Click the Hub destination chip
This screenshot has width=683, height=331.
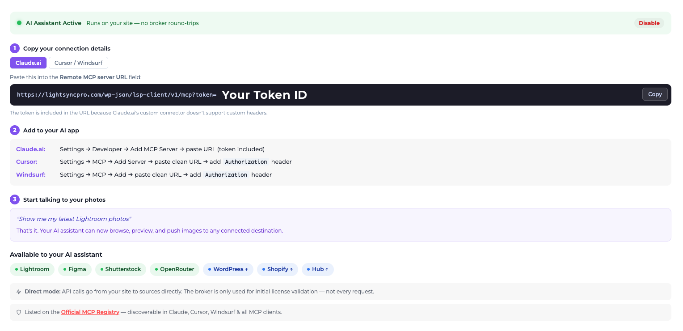318,269
